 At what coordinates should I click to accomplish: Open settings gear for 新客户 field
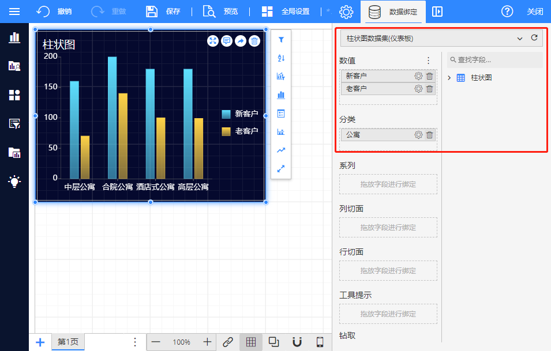[418, 76]
